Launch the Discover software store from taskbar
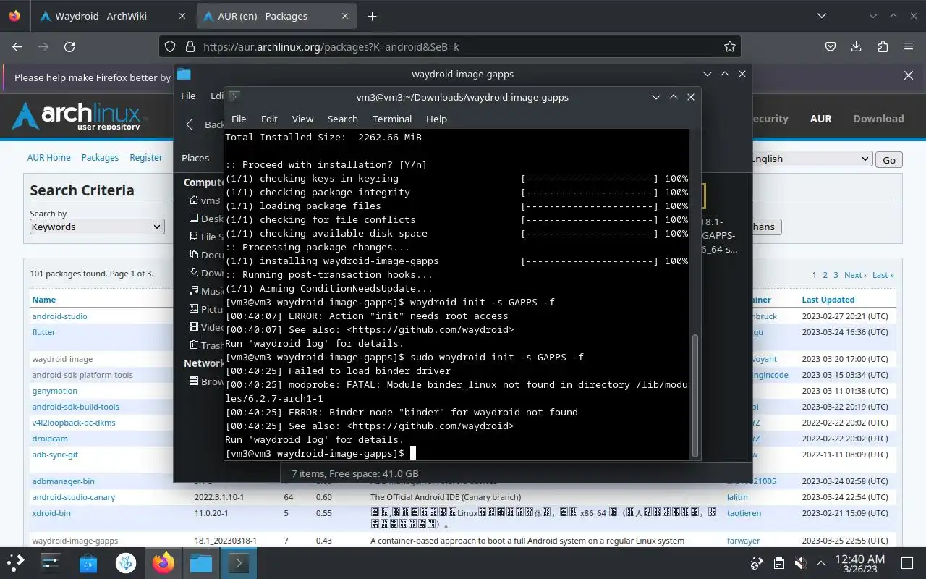The image size is (926, 579). point(88,562)
